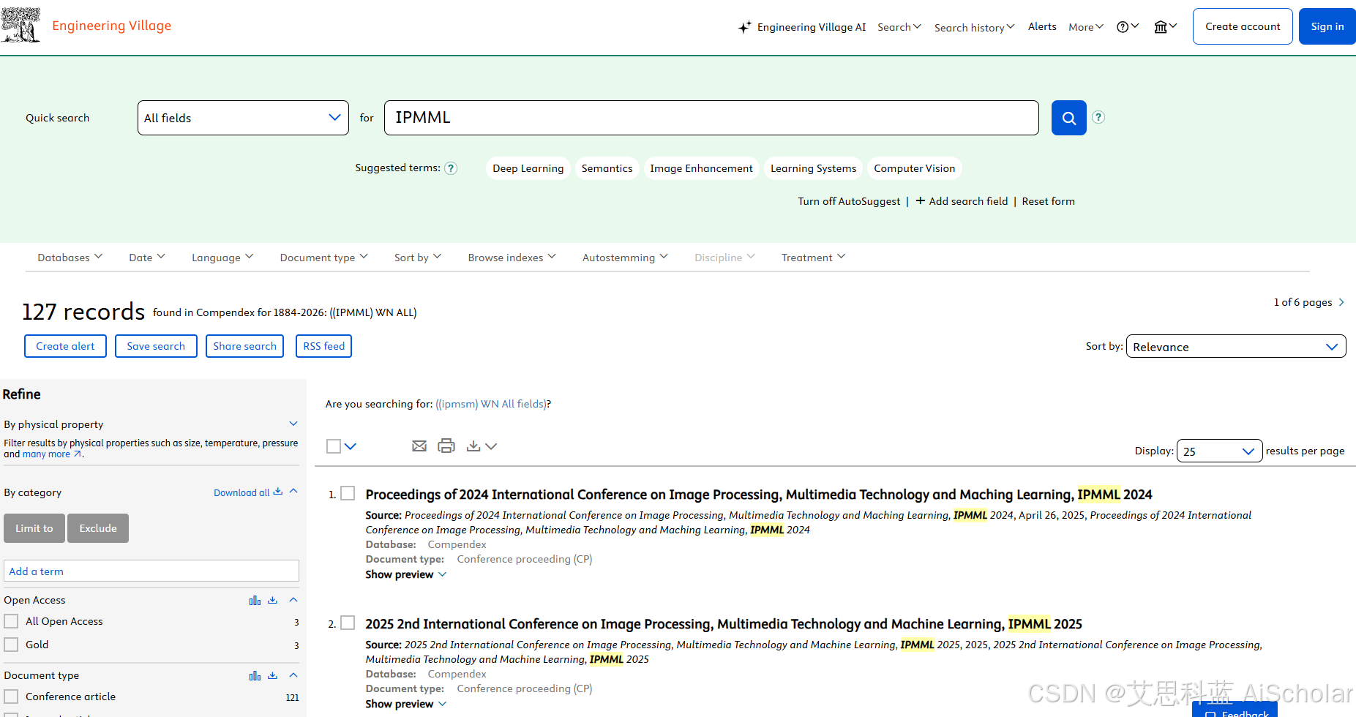Open the Document type filter menu
Viewport: 1356px width, 717px height.
324,258
